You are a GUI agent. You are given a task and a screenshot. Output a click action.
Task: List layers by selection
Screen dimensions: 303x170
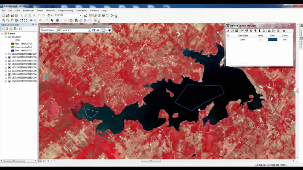[x=15, y=29]
